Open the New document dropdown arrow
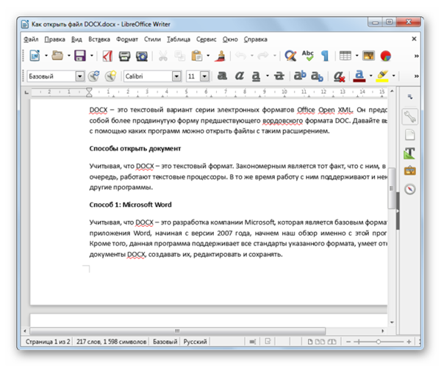 tap(46, 56)
